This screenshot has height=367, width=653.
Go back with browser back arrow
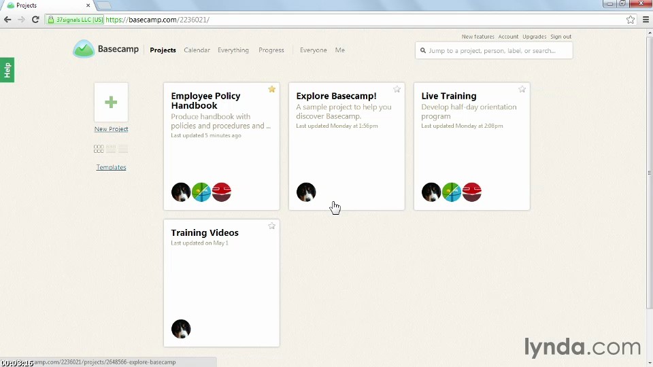click(x=7, y=20)
